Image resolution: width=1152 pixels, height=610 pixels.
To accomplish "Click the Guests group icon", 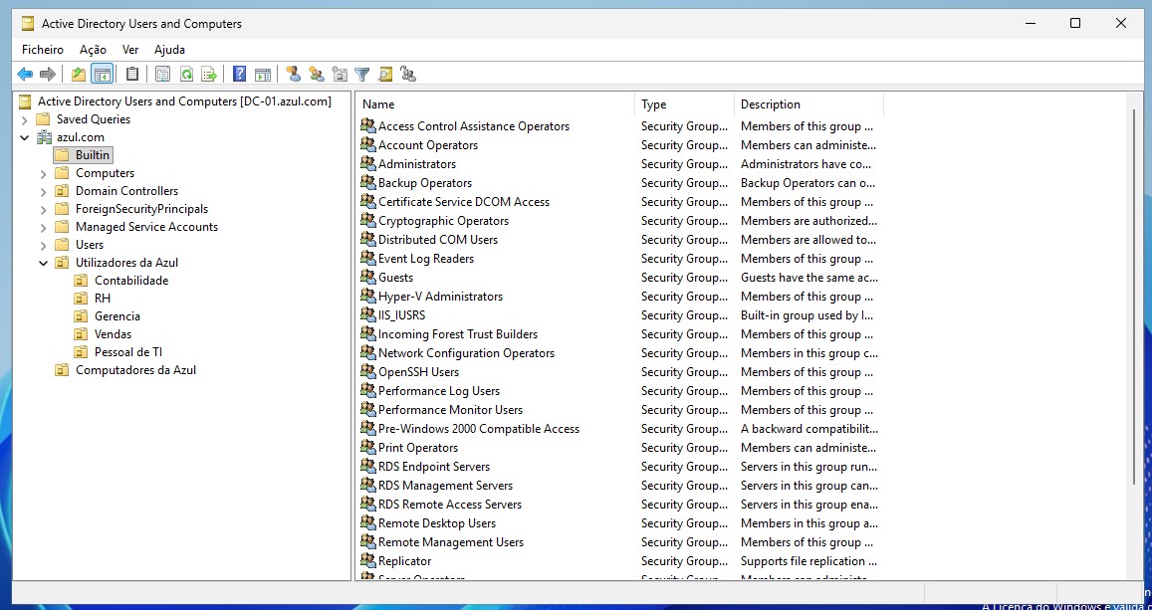I will click(x=368, y=278).
